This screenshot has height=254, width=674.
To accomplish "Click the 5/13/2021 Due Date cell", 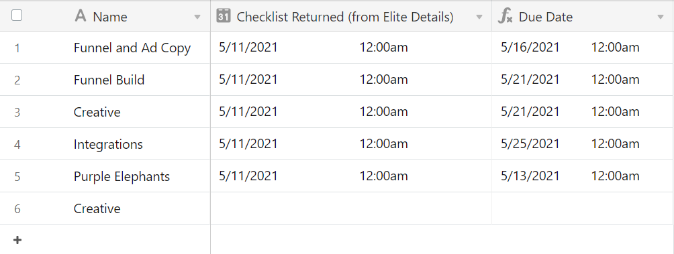I will [x=583, y=176].
